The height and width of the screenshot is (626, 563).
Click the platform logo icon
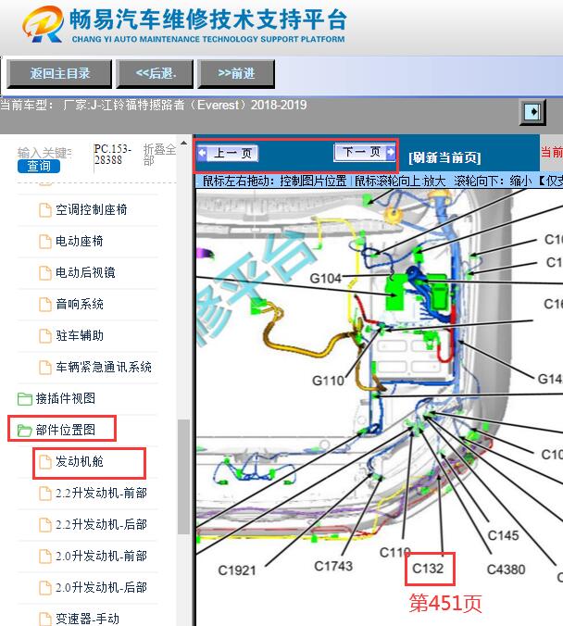pos(43,24)
